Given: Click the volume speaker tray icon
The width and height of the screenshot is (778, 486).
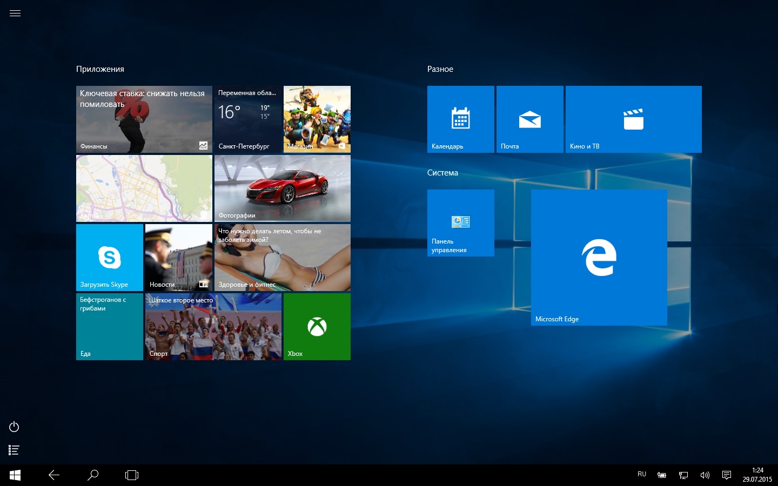Looking at the screenshot, I should [x=705, y=475].
